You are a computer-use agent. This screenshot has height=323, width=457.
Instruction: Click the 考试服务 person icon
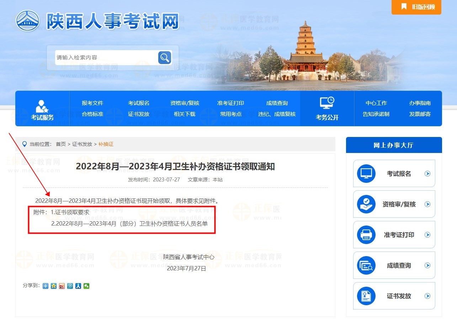coord(42,106)
